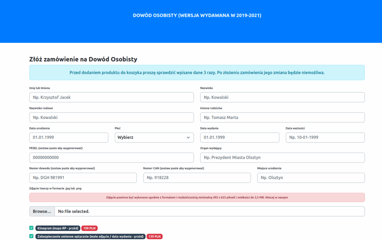Click the No file selected field
This screenshot has height=241, width=382.
[x=210, y=211]
